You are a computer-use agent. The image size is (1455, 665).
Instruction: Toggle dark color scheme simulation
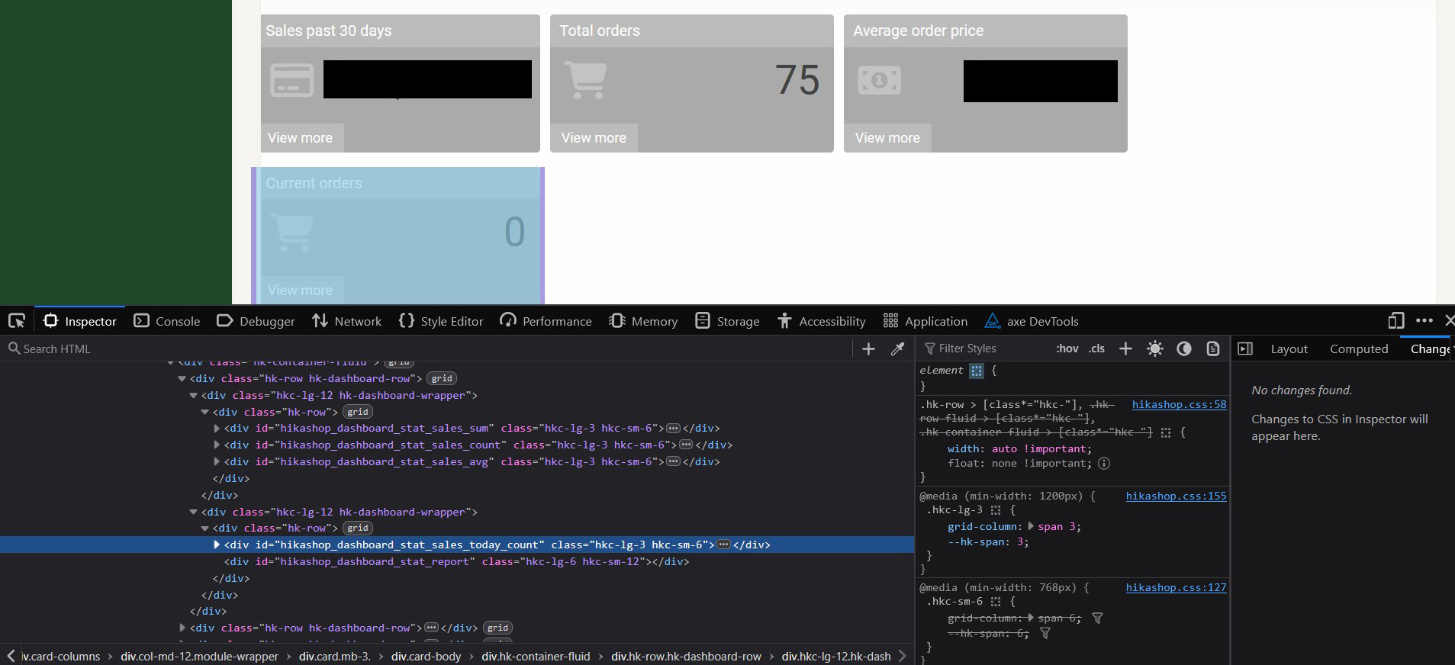point(1183,349)
